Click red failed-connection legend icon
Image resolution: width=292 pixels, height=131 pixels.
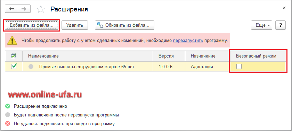(x=8, y=123)
